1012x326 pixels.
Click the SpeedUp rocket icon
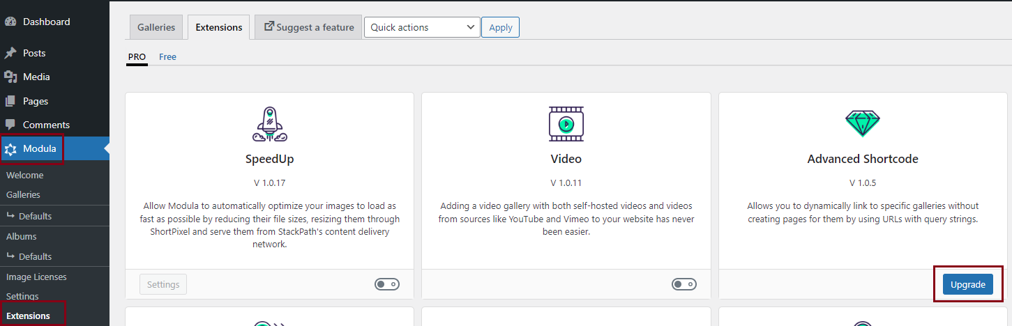(269, 124)
